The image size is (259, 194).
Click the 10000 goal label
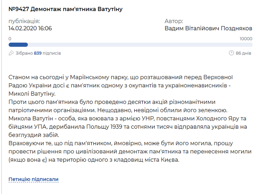(245, 39)
